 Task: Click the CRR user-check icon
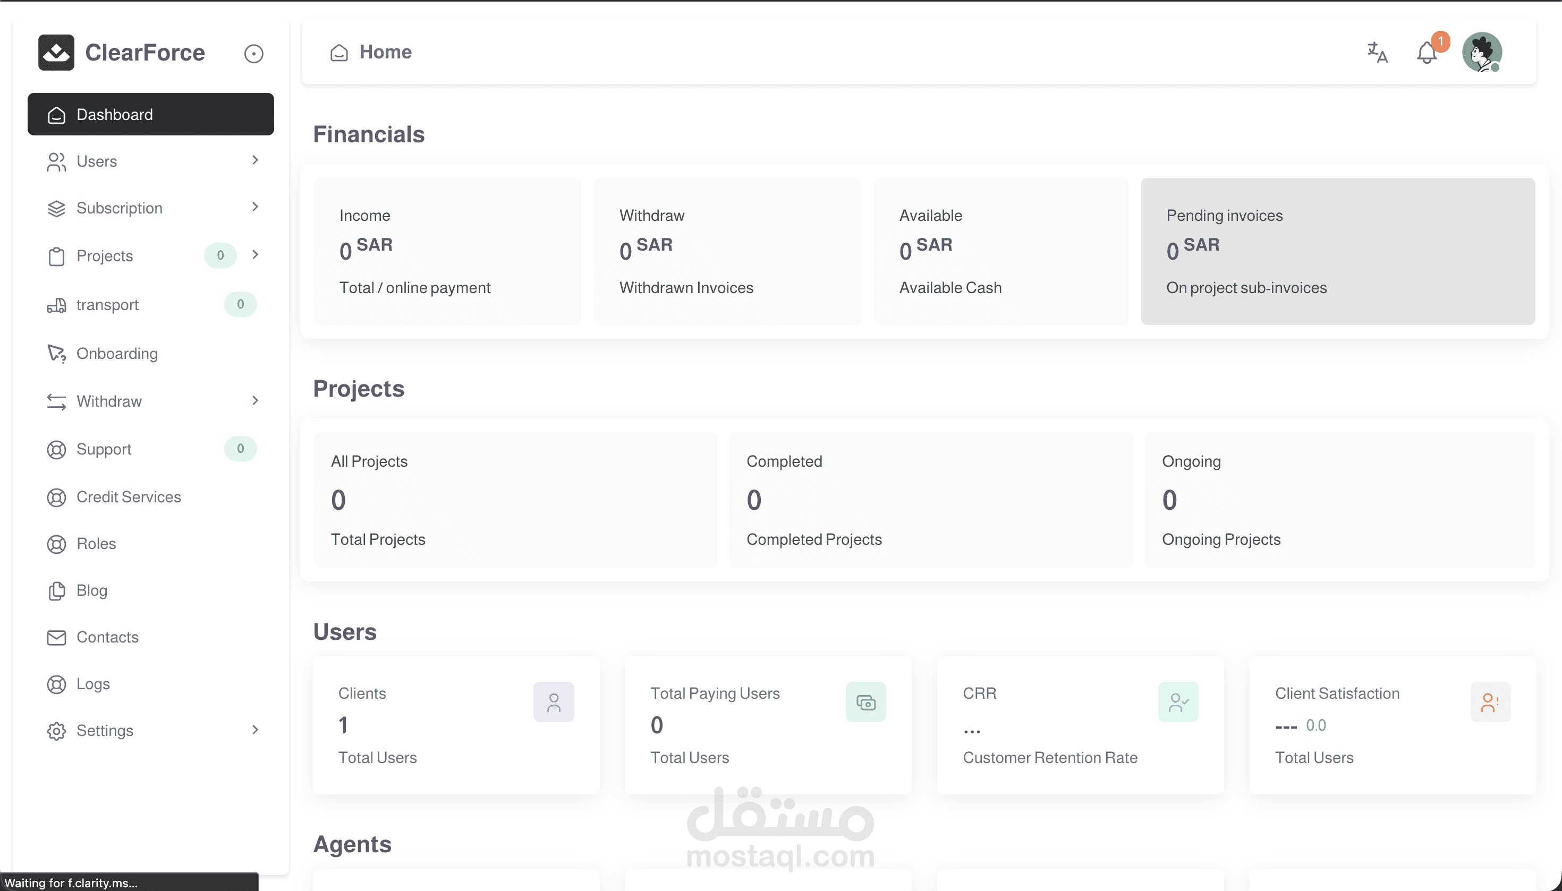coord(1177,702)
